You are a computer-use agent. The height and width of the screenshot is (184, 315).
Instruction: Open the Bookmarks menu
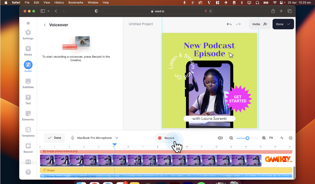[76, 2]
